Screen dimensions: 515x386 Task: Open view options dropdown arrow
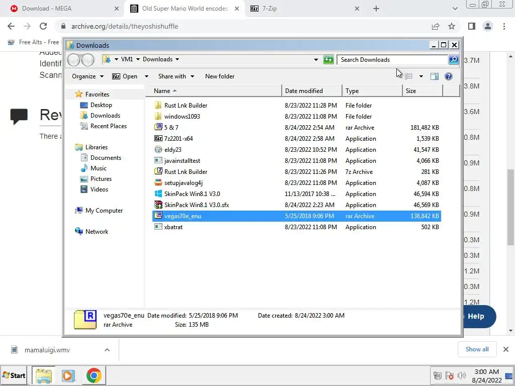(421, 76)
